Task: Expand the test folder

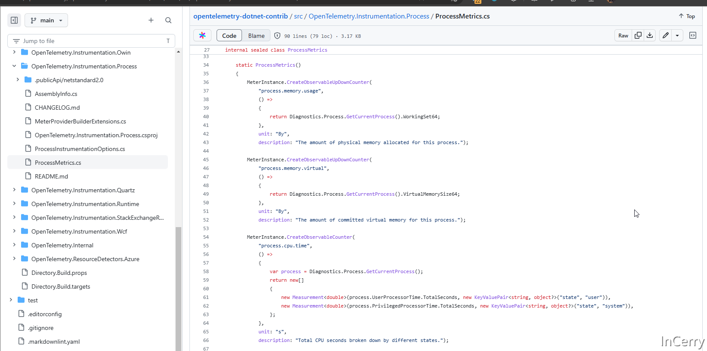Action: click(x=11, y=300)
